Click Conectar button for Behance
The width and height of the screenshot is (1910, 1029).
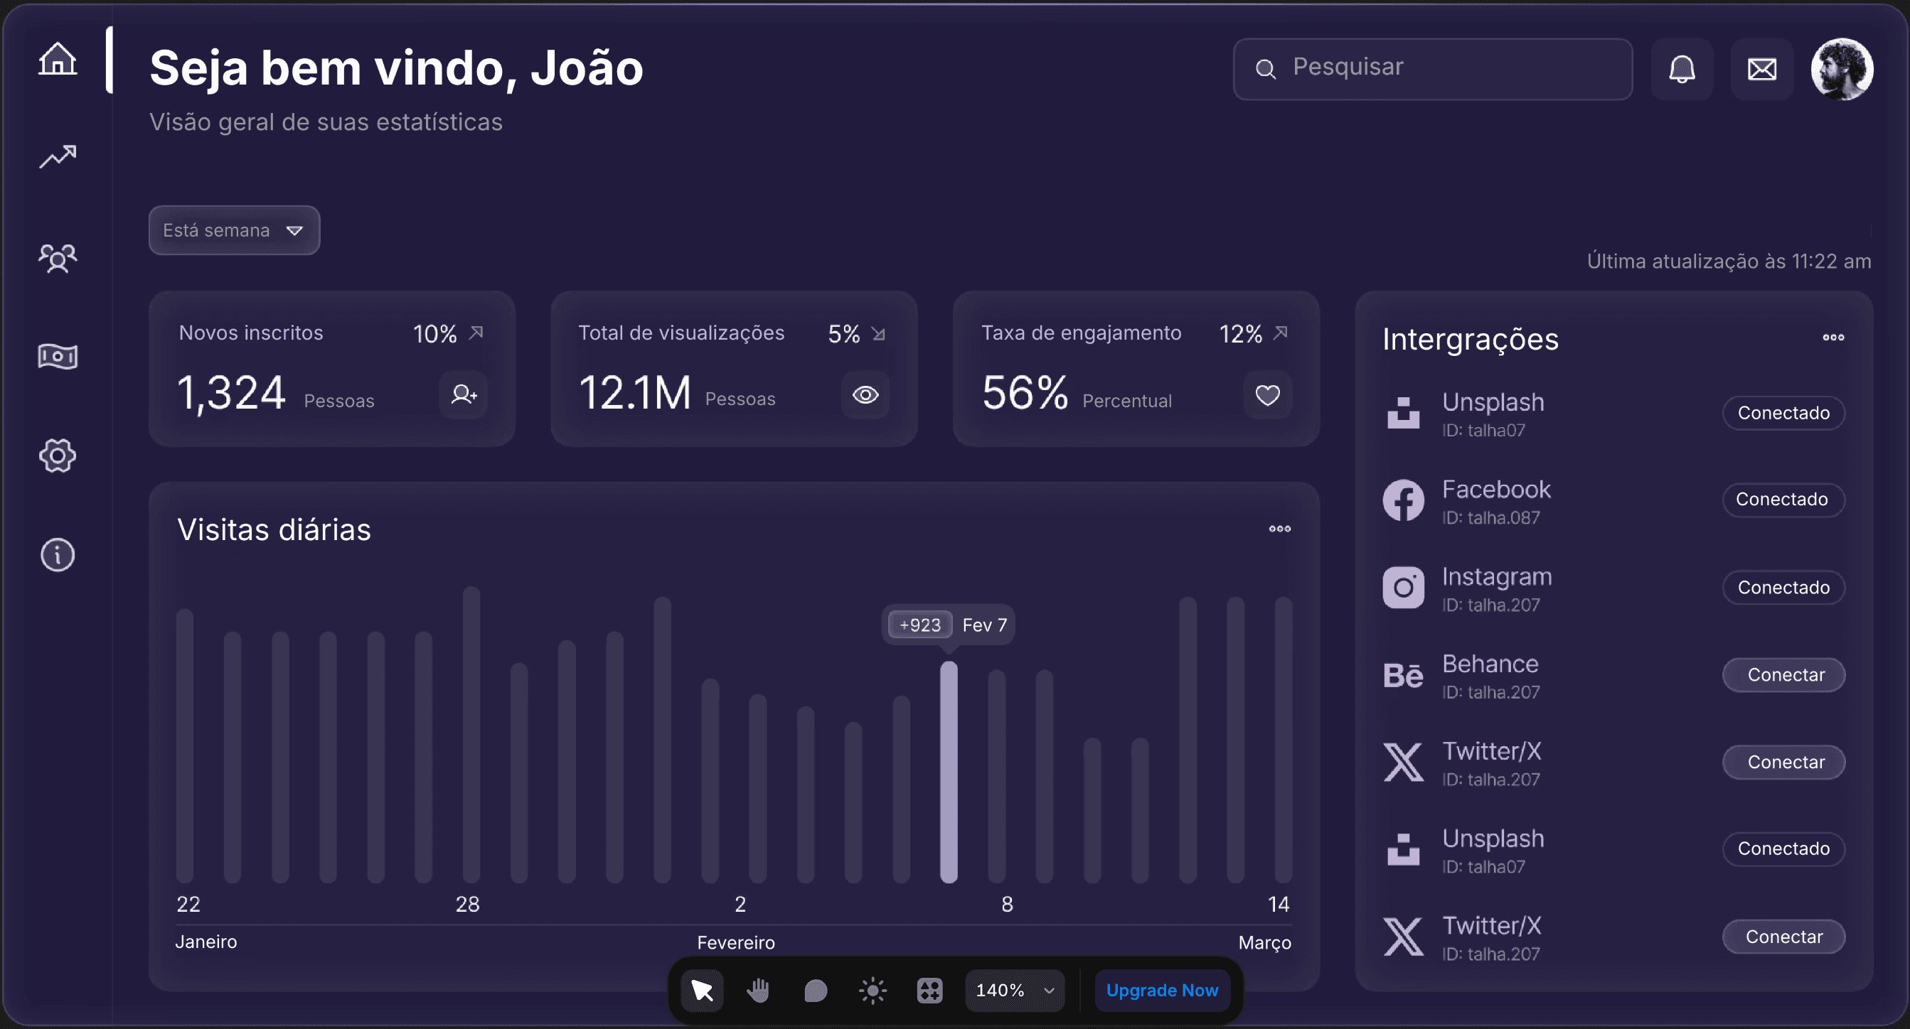pos(1783,675)
